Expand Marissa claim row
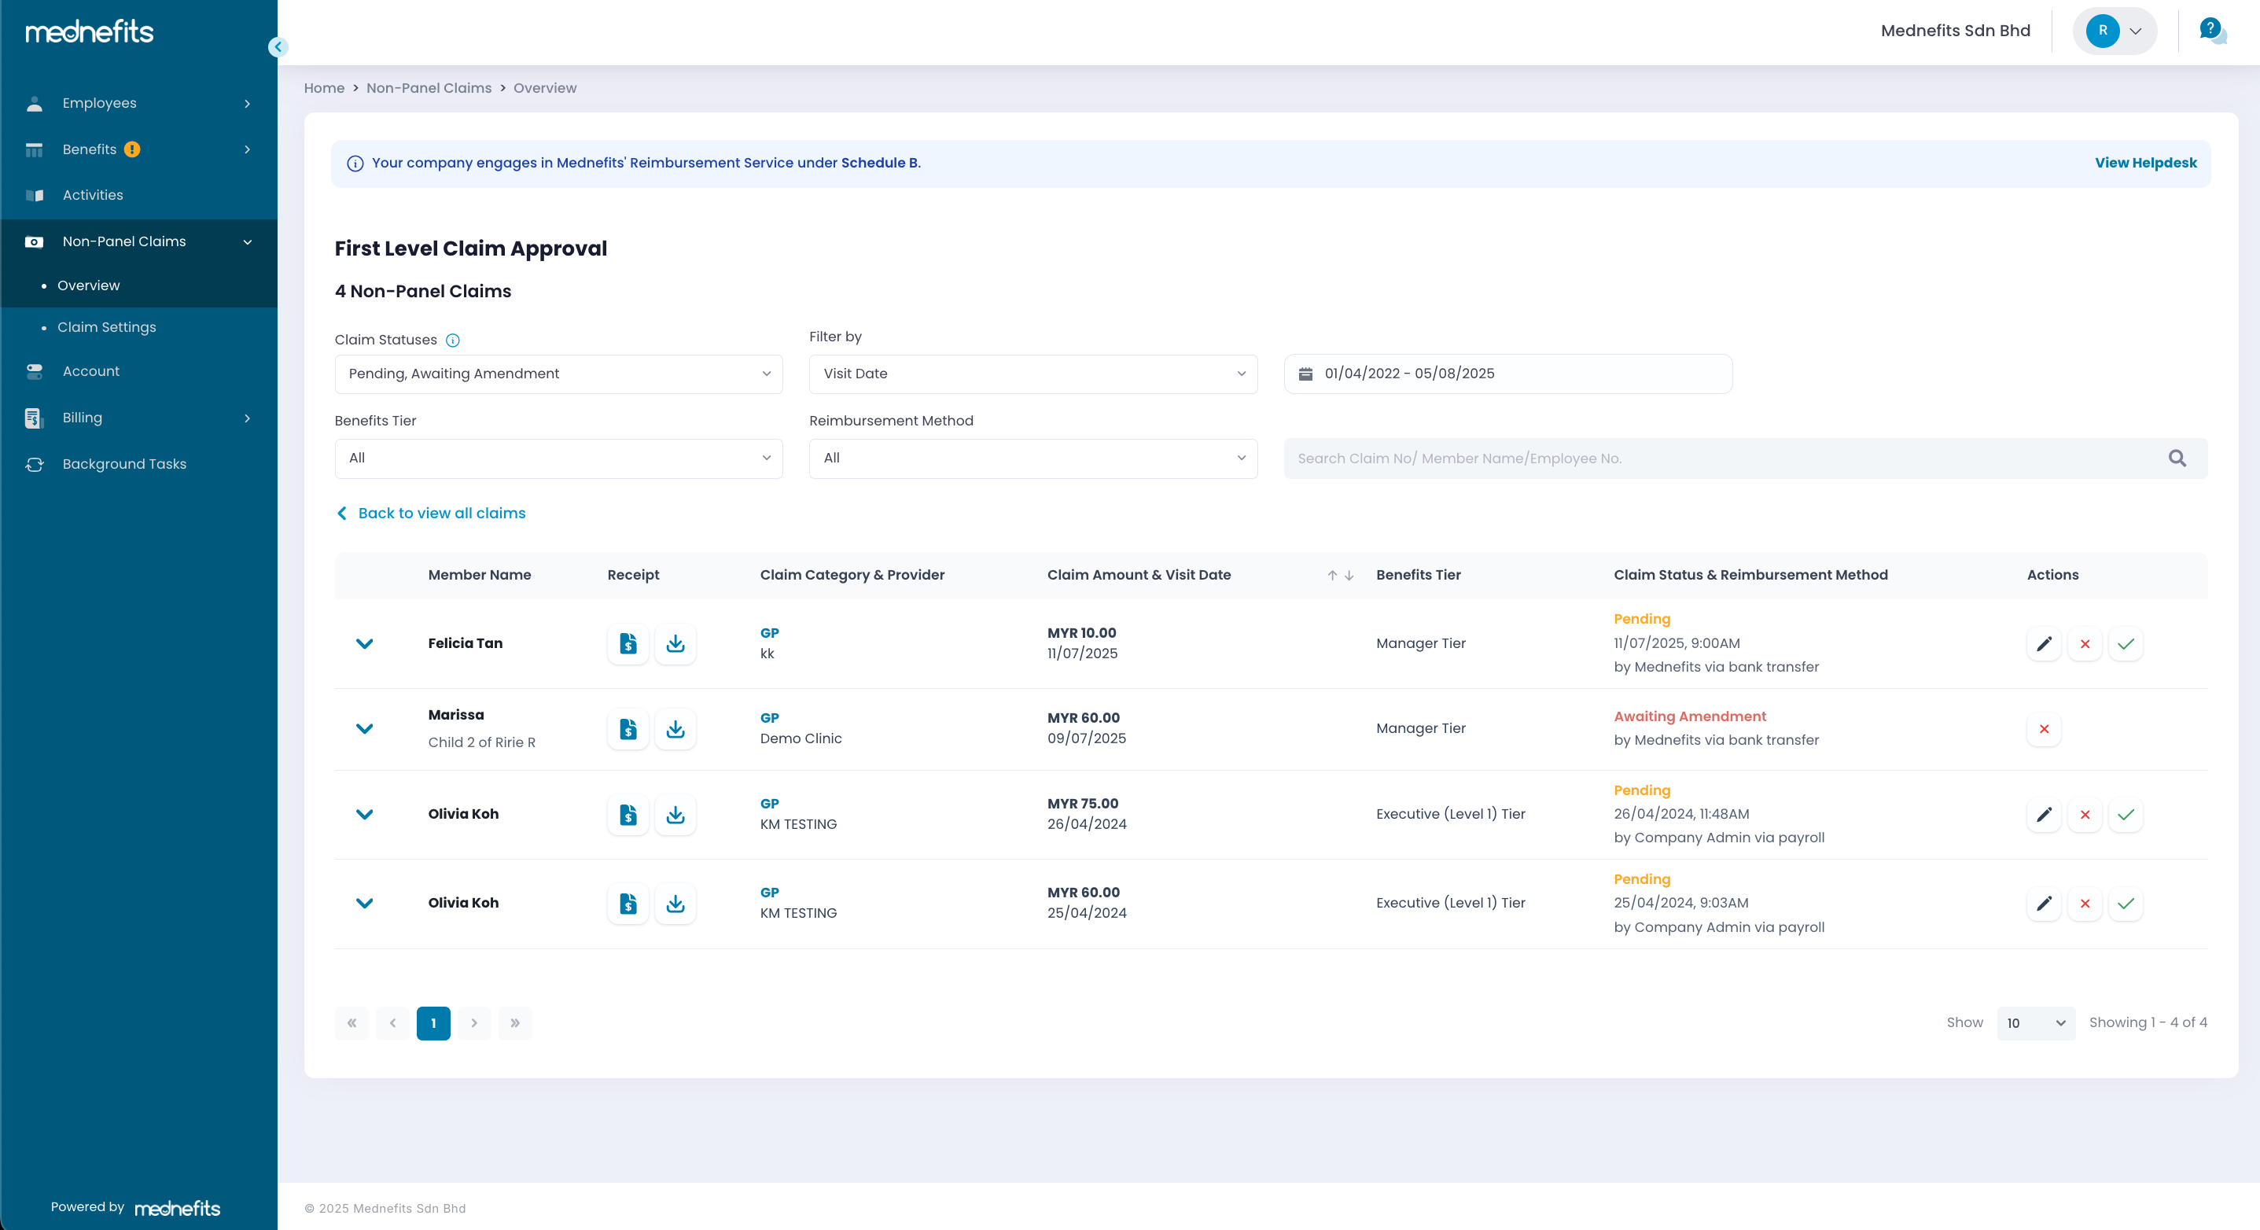The image size is (2260, 1230). click(365, 728)
